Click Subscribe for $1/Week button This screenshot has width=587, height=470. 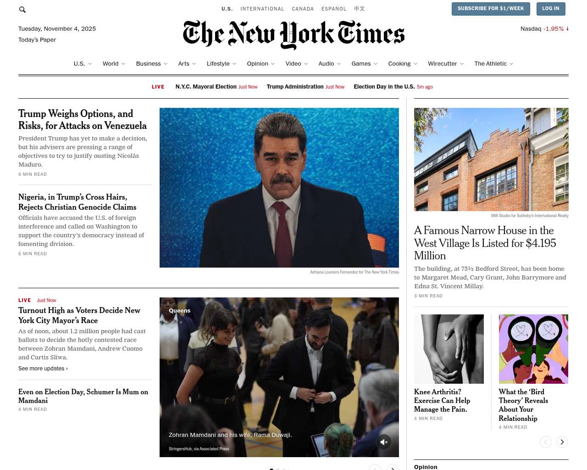tap(491, 9)
